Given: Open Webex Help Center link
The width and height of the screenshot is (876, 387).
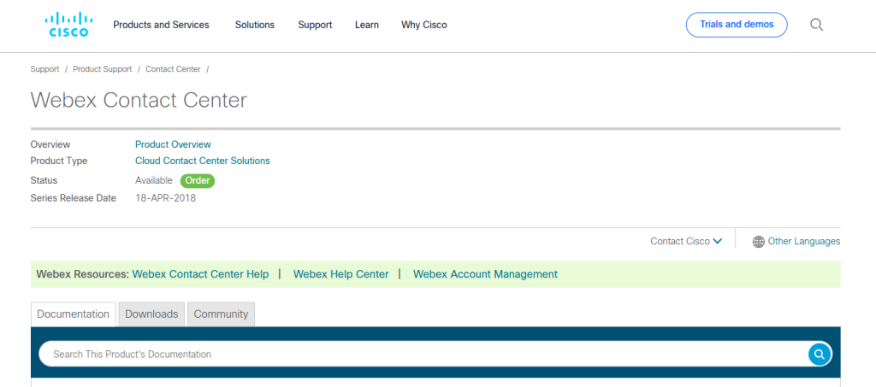Looking at the screenshot, I should coord(340,274).
